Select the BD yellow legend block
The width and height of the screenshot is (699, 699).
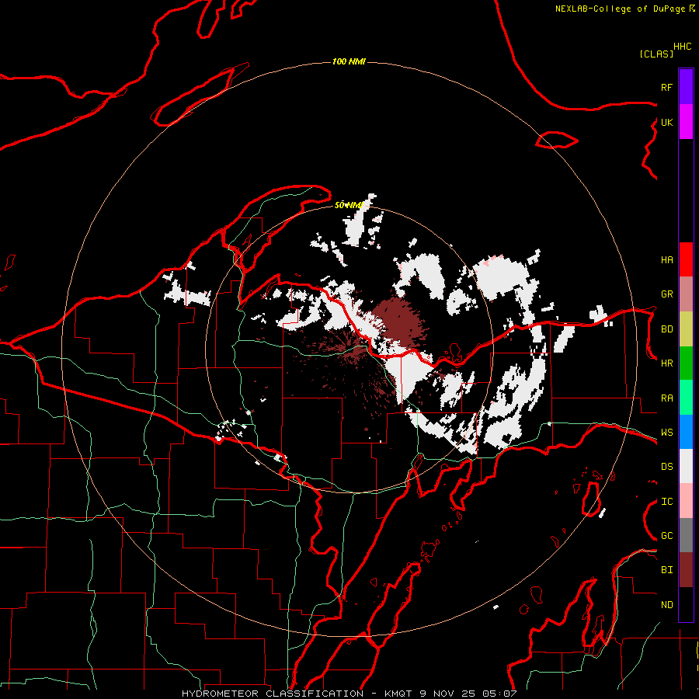click(686, 329)
